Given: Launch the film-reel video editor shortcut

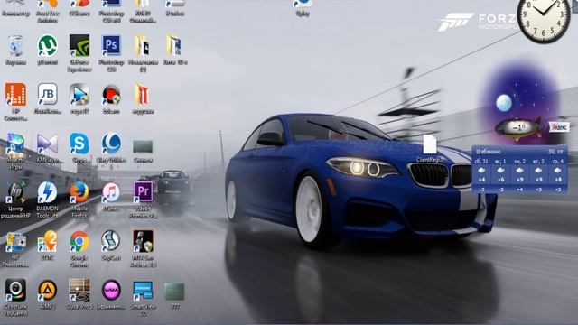Looking at the screenshot, I should (x=111, y=241).
